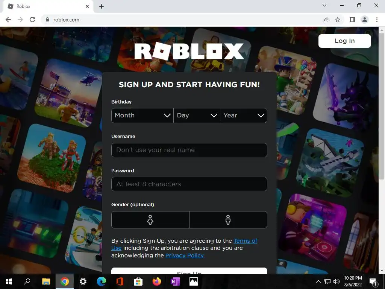Reload the Roblox page
Screen dimensions: 385x289
pyautogui.click(x=32, y=20)
